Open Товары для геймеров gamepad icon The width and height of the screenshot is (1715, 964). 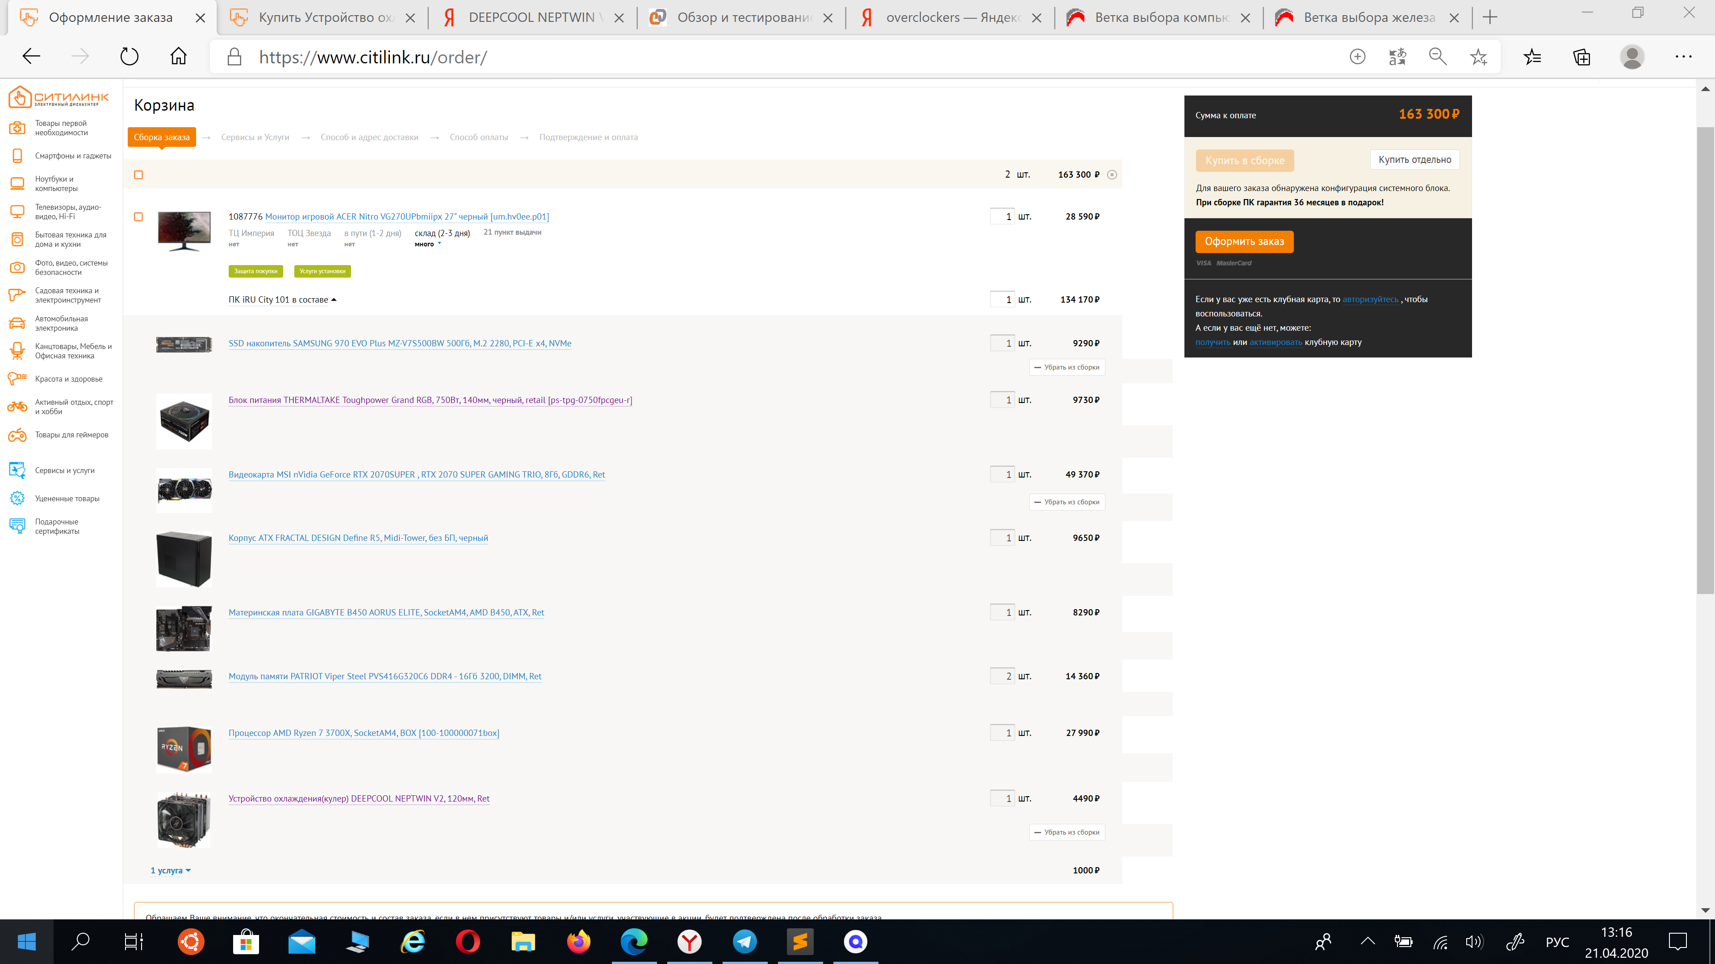17,435
